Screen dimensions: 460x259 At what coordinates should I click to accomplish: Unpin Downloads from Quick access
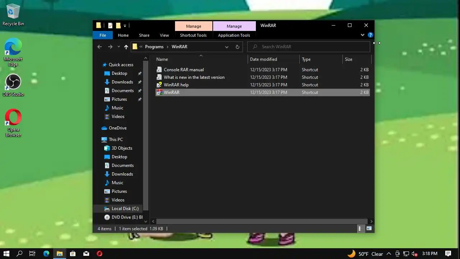coord(140,82)
